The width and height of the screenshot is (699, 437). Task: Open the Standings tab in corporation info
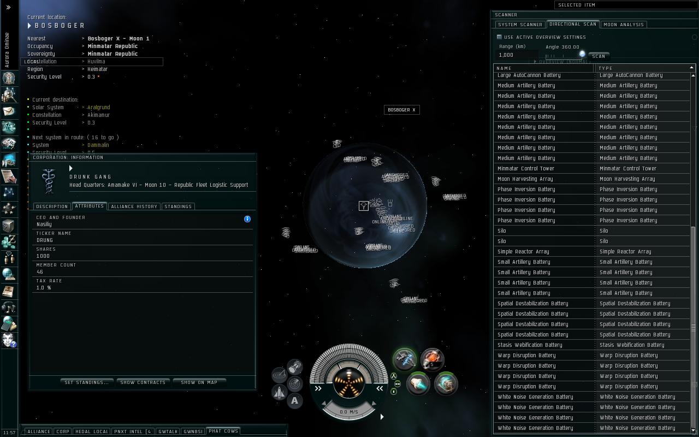click(x=178, y=206)
